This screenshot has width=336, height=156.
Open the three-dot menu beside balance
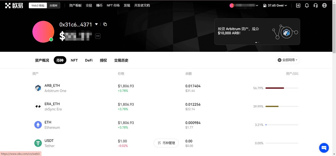(98, 36)
